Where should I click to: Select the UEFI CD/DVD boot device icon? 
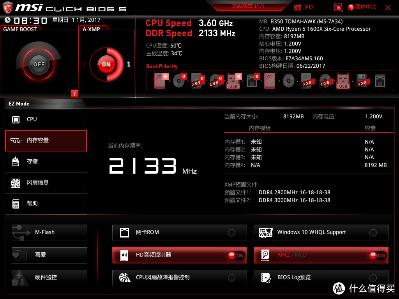pos(180,81)
